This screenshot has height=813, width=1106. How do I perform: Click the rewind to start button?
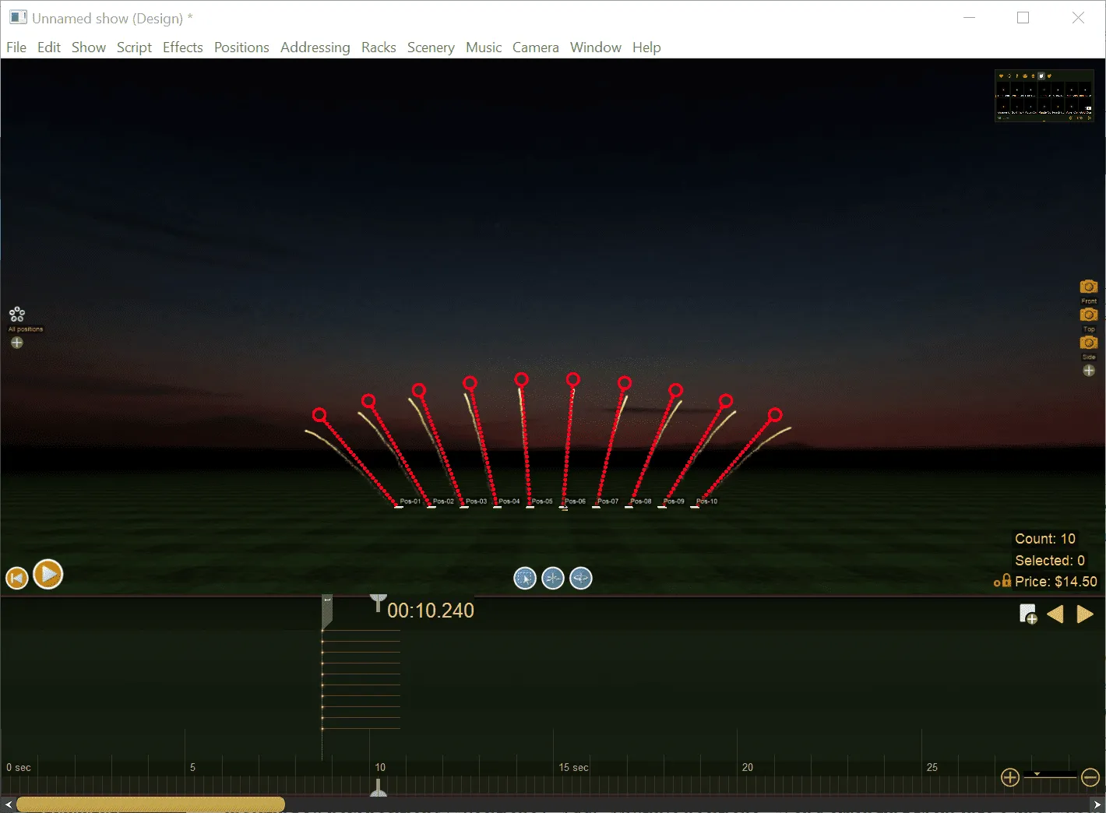coord(16,578)
